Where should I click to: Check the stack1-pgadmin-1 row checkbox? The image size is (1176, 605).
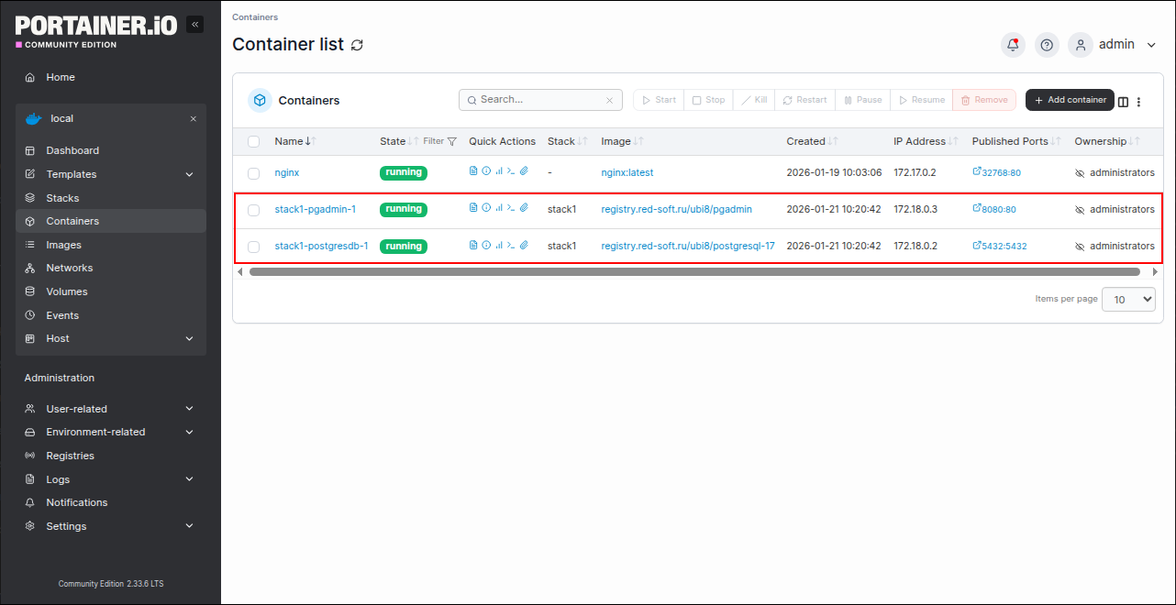254,210
